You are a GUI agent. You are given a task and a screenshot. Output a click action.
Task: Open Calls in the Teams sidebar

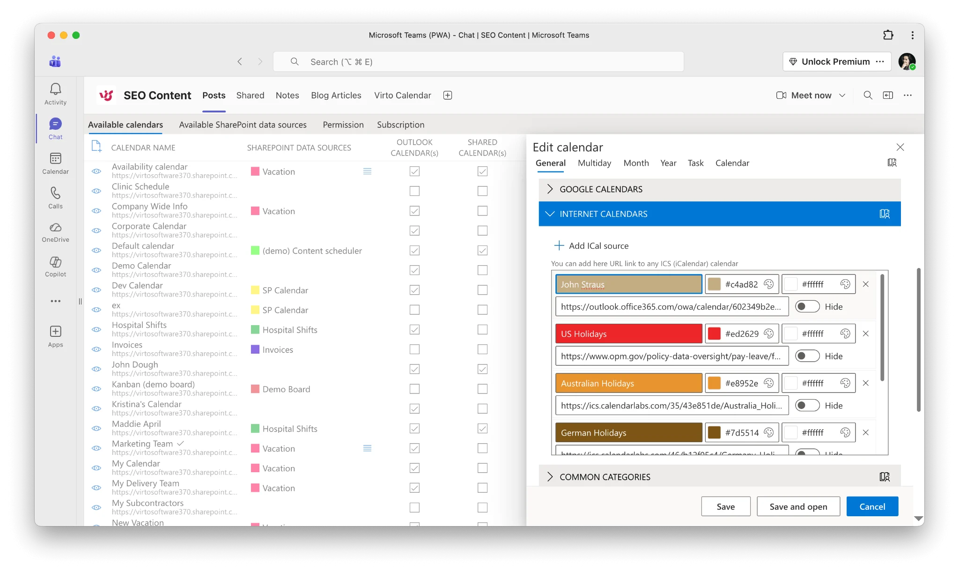pos(55,198)
